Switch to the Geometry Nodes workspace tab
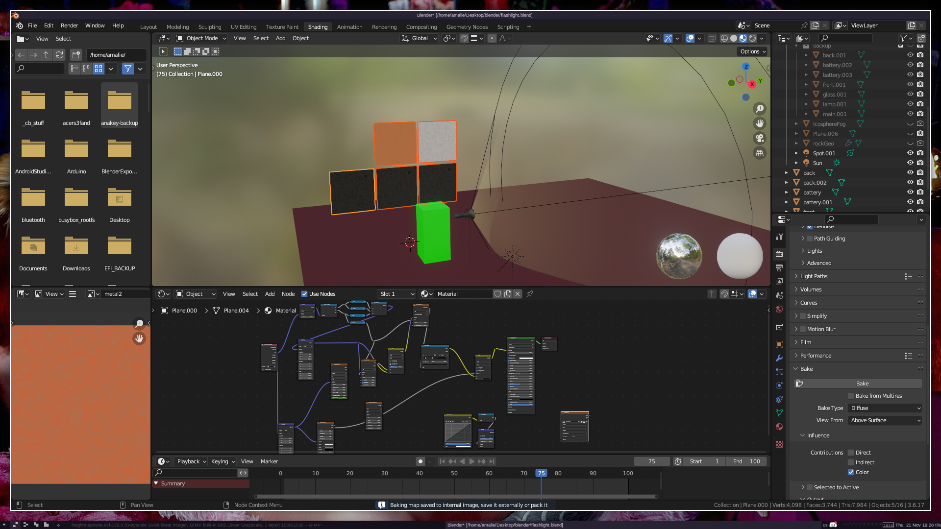The image size is (941, 529). (x=467, y=27)
